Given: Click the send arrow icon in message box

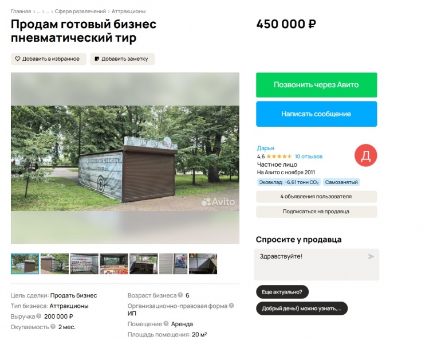Looking at the screenshot, I should 371,256.
